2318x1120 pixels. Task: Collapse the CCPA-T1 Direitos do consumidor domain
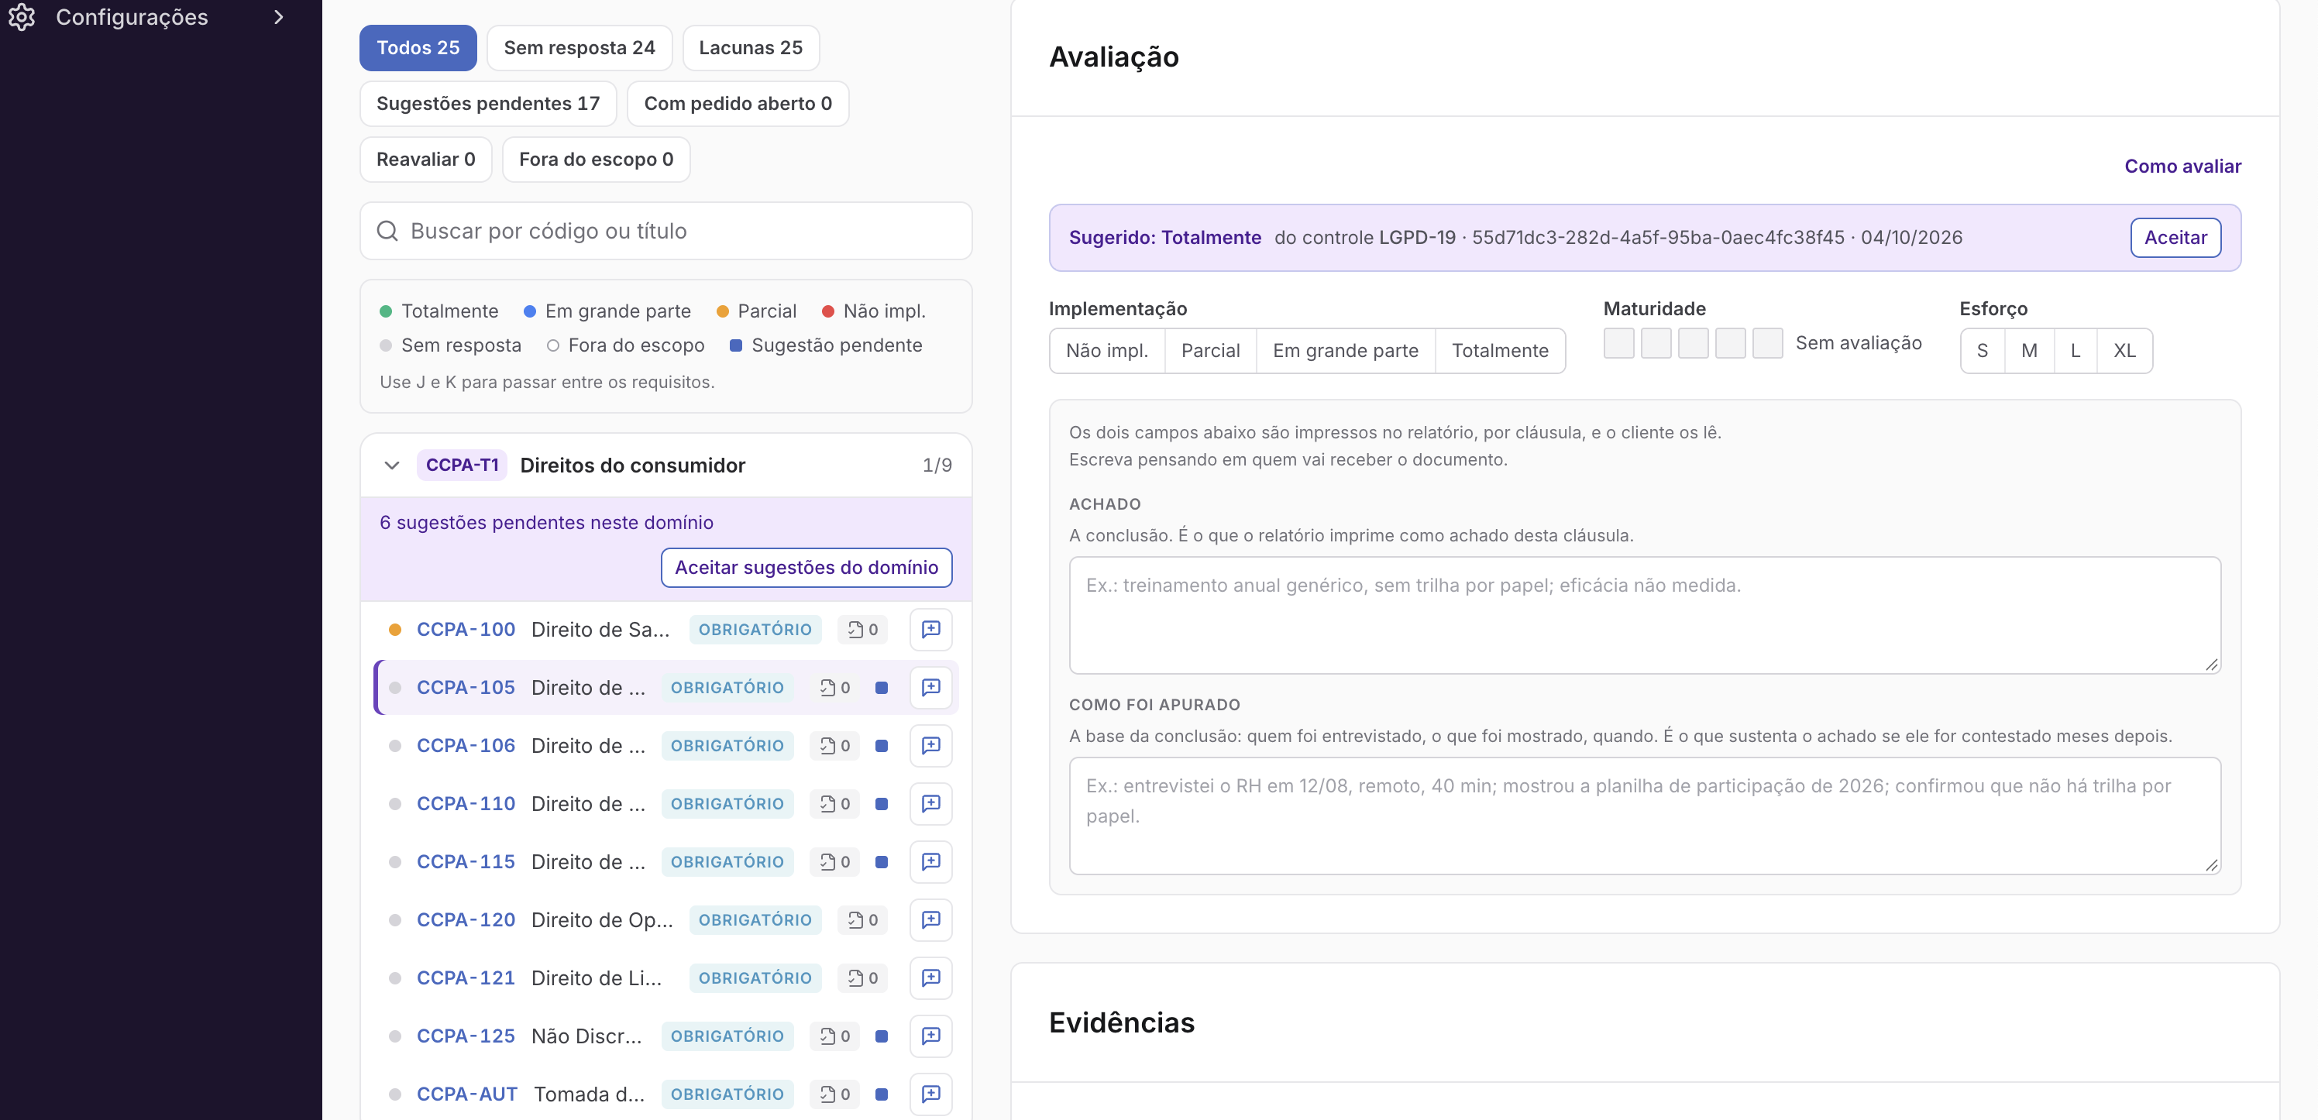click(391, 465)
